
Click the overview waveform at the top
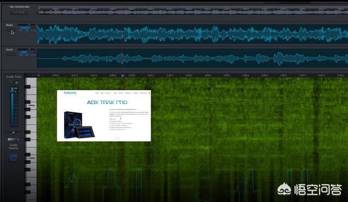click(x=192, y=11)
